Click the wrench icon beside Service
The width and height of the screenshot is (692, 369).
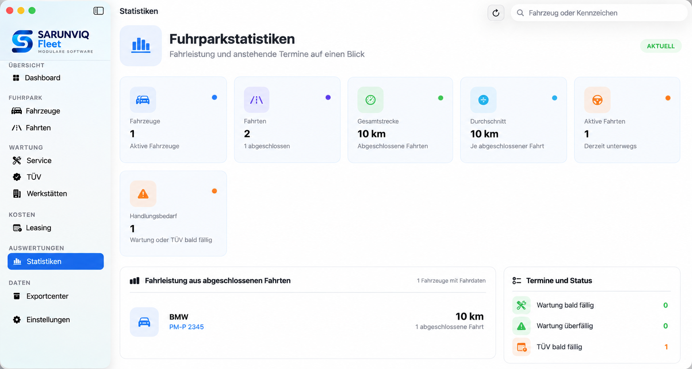point(17,160)
